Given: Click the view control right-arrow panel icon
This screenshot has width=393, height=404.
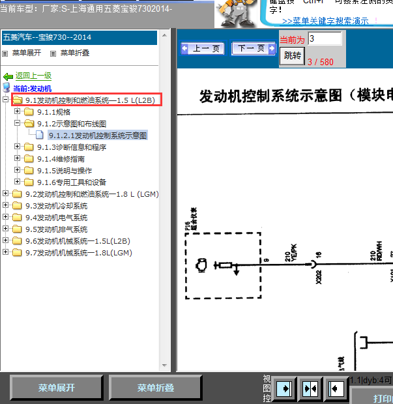Looking at the screenshot, I should click(x=285, y=388).
